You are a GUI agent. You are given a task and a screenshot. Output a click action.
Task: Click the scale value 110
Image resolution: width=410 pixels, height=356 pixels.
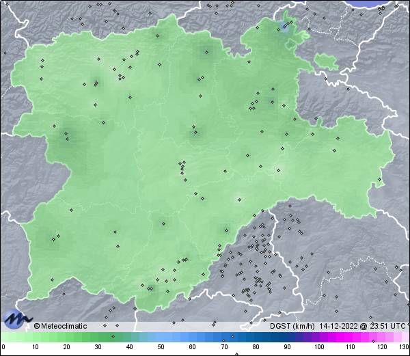[351, 347]
